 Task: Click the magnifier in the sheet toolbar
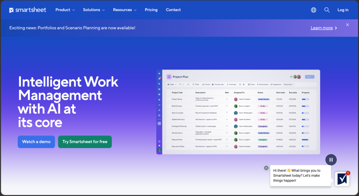(188, 84)
